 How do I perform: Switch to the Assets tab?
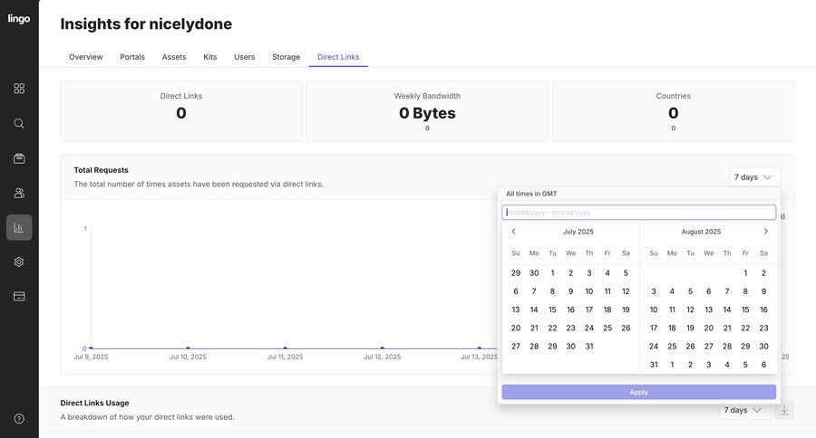tap(174, 57)
